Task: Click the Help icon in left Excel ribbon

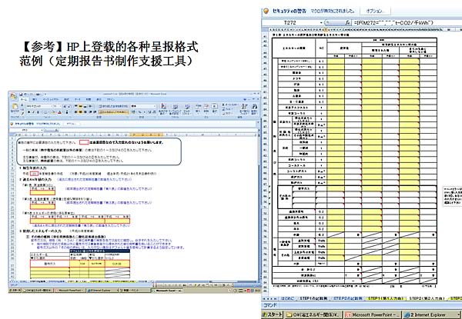Action: [x=245, y=99]
